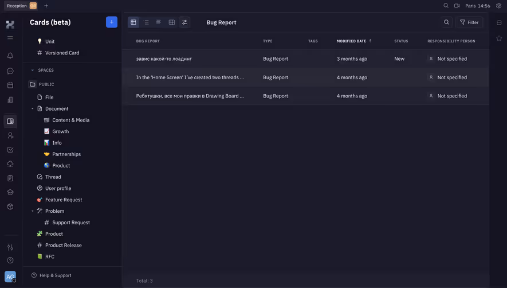Open help question mark icon in sidebar
This screenshot has height=288, width=507.
point(10,260)
